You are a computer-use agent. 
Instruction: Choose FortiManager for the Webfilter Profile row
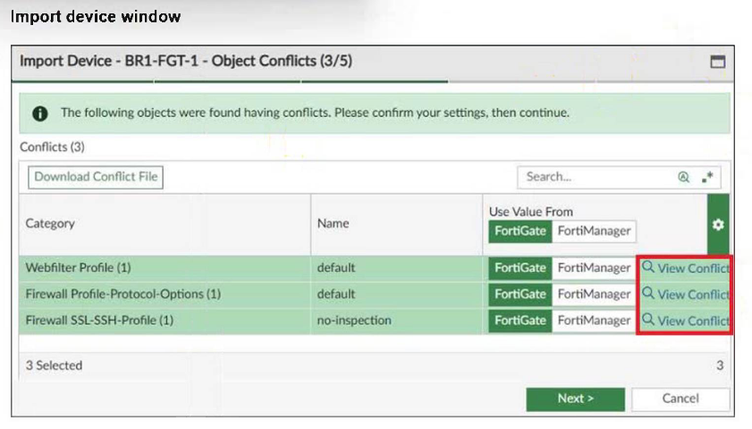[x=594, y=267]
